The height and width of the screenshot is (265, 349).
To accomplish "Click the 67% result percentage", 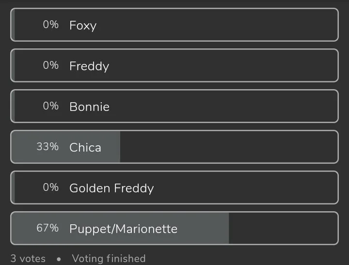I will (48, 228).
